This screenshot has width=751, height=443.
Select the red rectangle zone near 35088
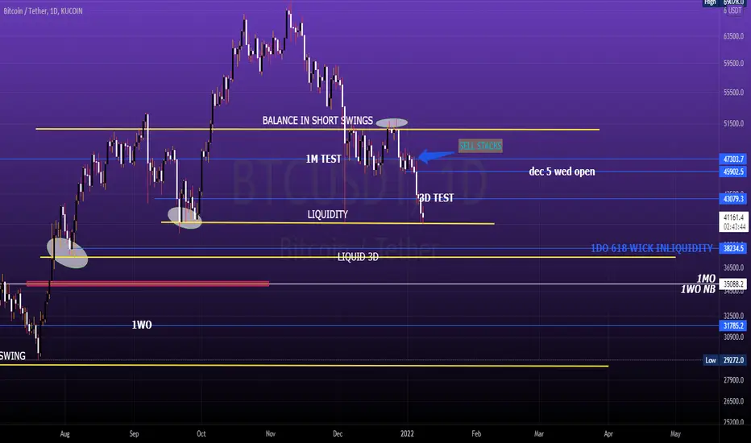pos(147,284)
